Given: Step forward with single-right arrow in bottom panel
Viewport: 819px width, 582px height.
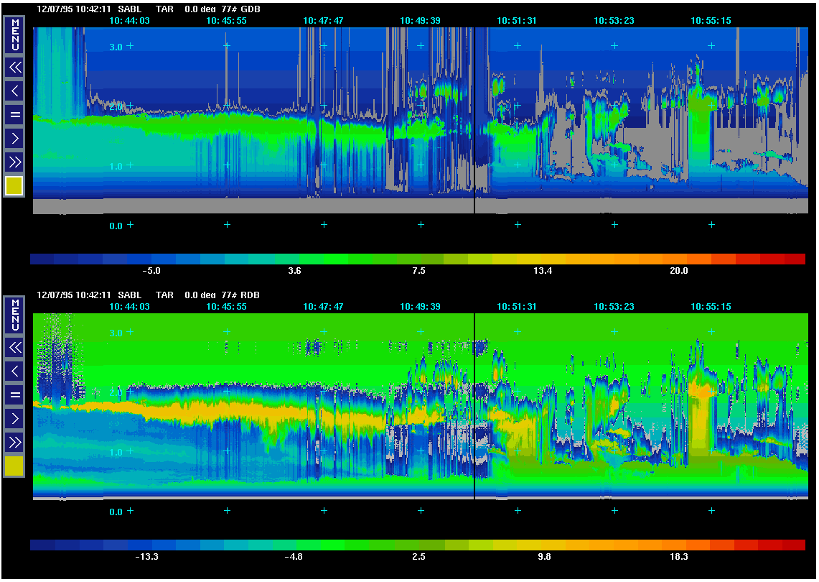Looking at the screenshot, I should pyautogui.click(x=15, y=417).
